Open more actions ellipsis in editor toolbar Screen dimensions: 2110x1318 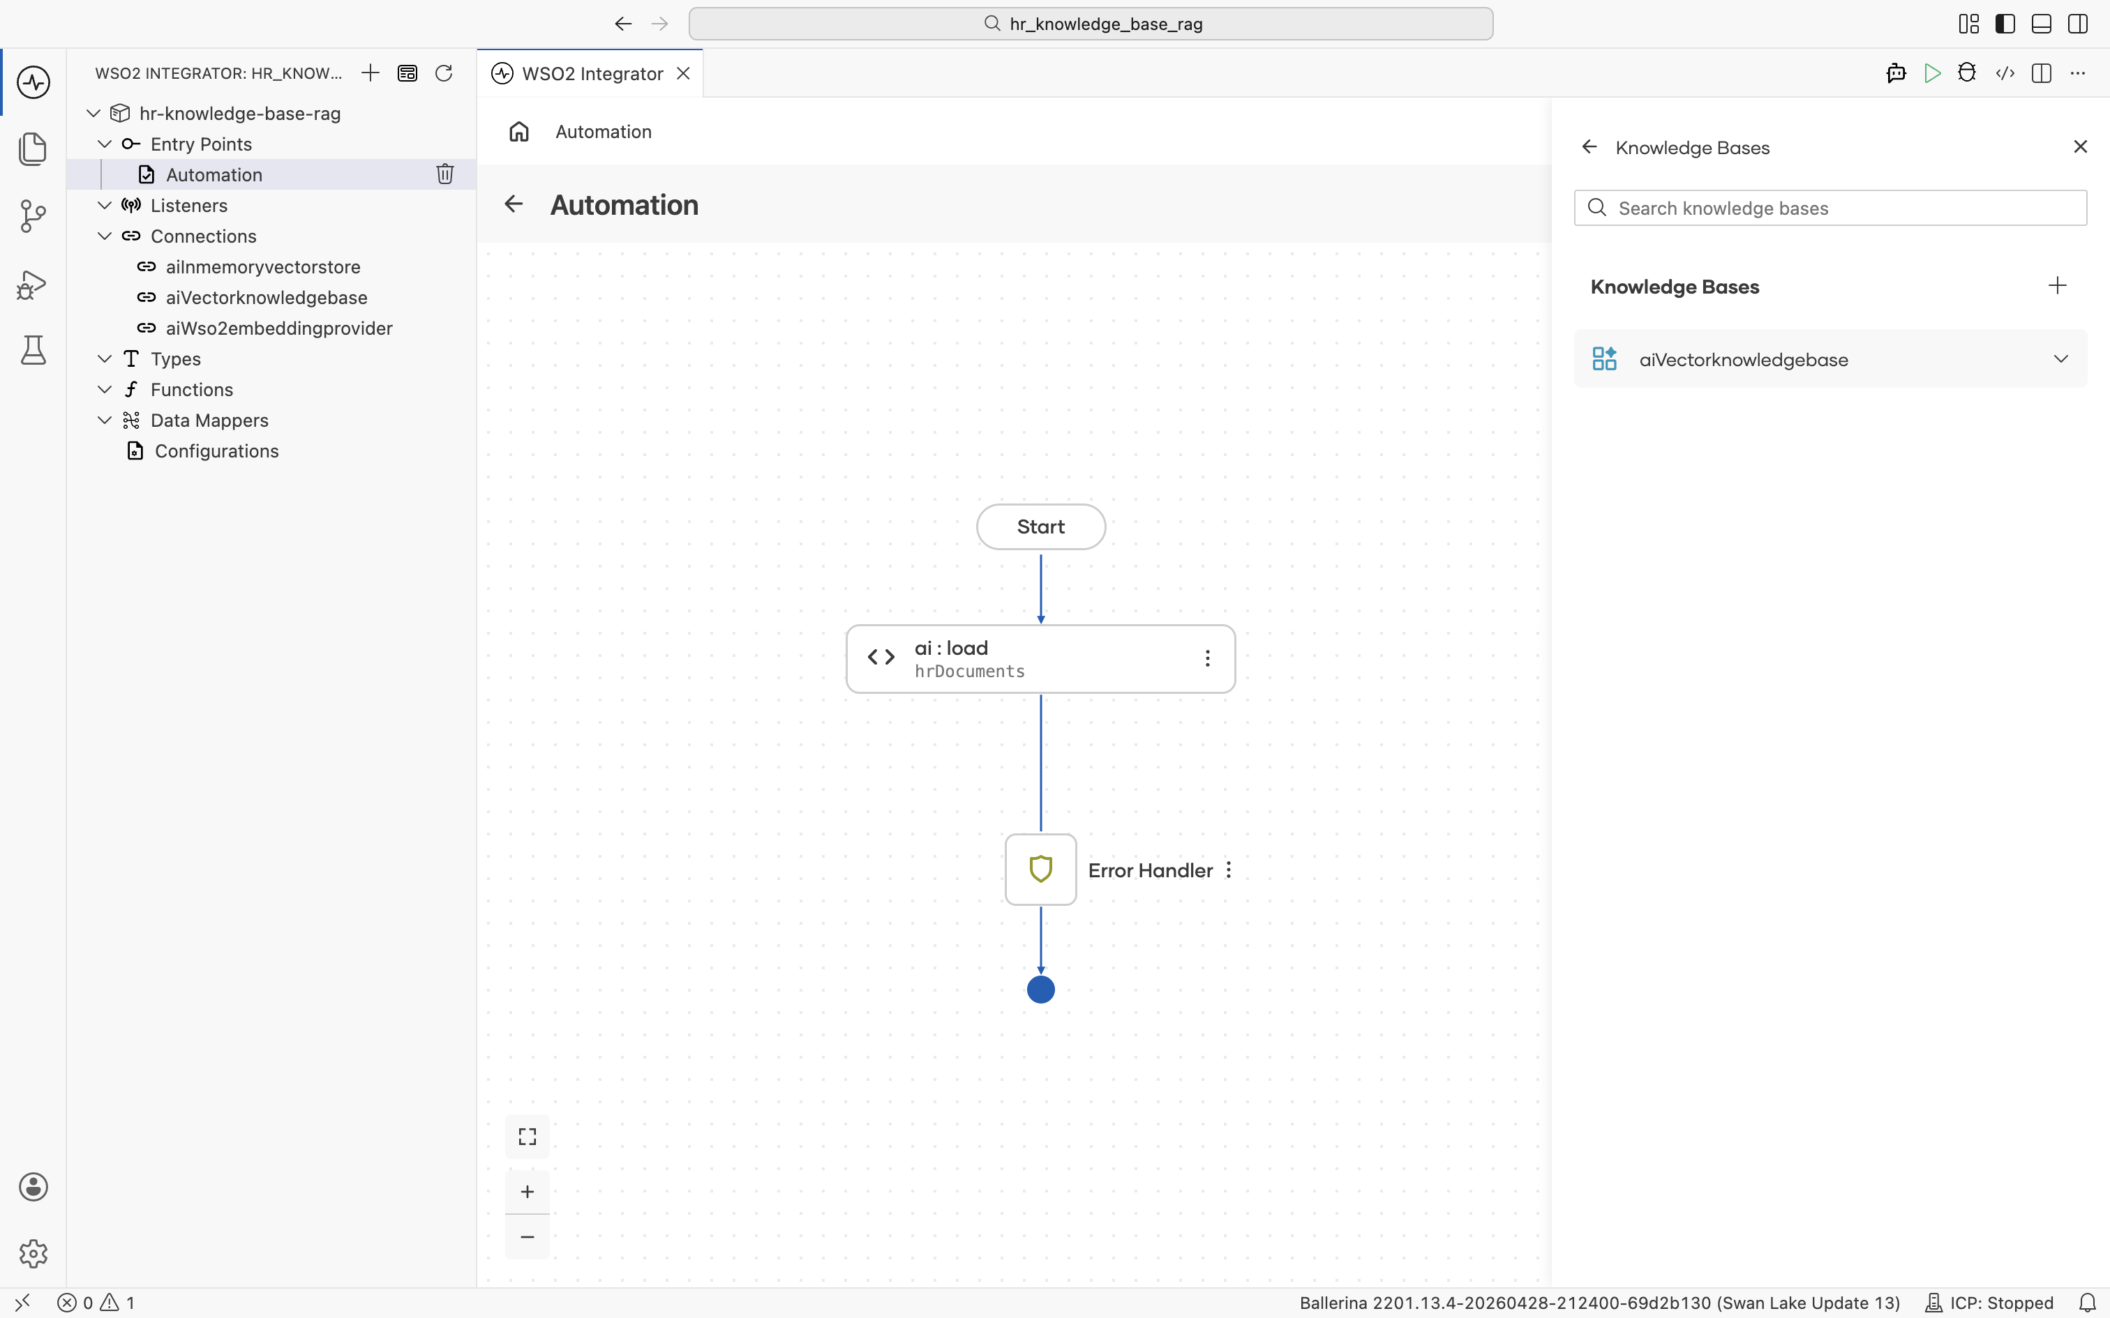pos(2078,73)
